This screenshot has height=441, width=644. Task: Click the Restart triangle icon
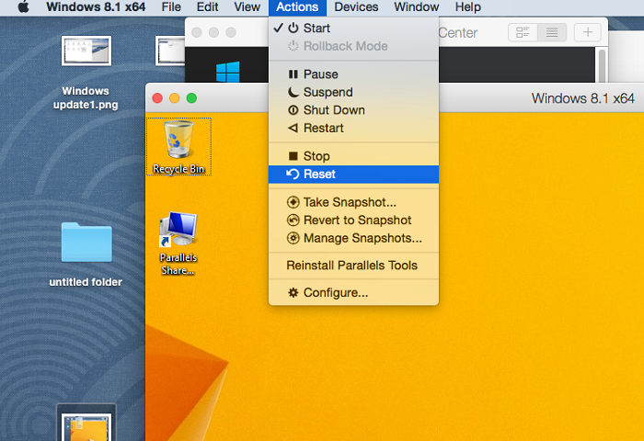click(x=293, y=129)
